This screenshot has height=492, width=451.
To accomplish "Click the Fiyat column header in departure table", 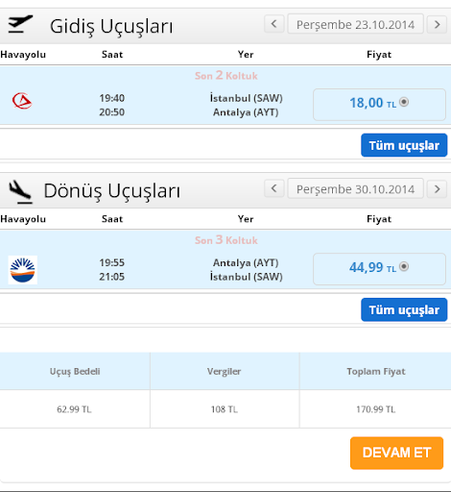I will (379, 55).
